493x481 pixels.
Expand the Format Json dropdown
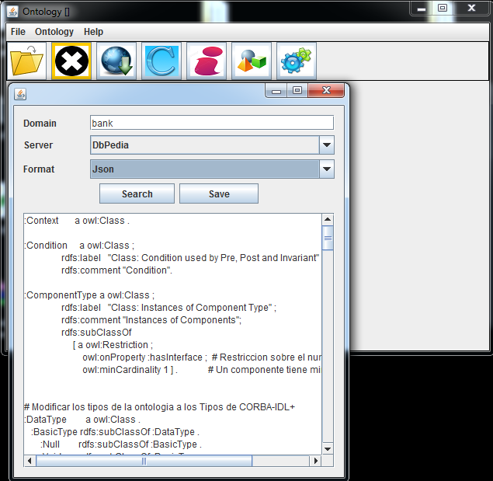pos(327,169)
